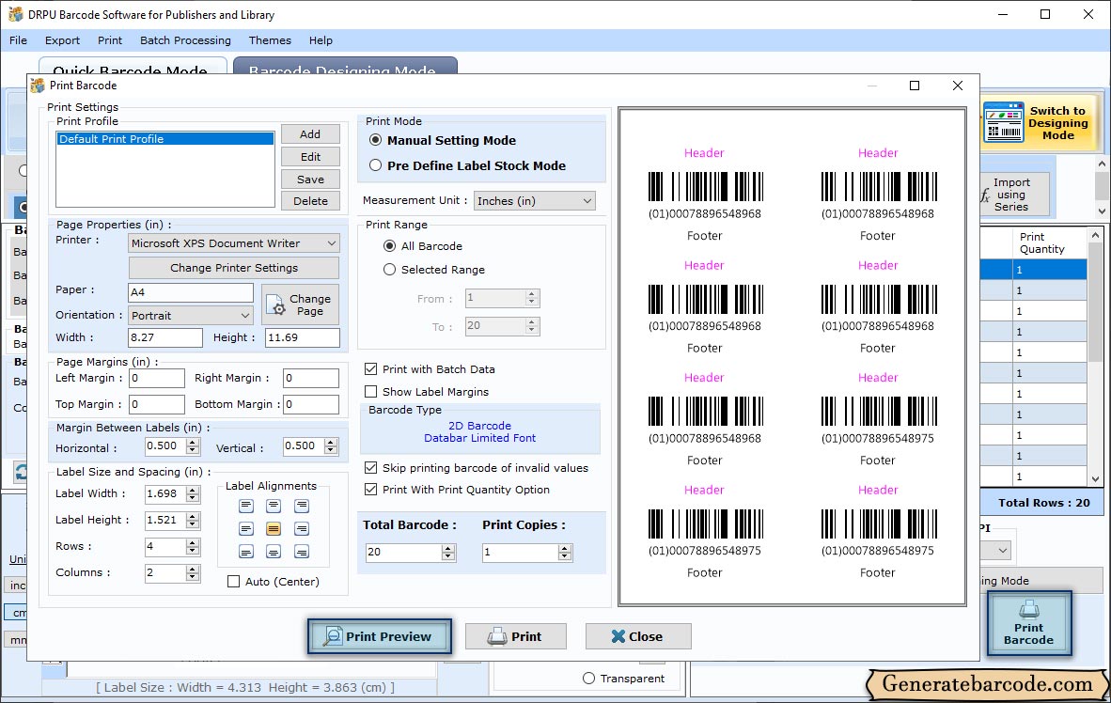Open the Help menu

click(321, 40)
